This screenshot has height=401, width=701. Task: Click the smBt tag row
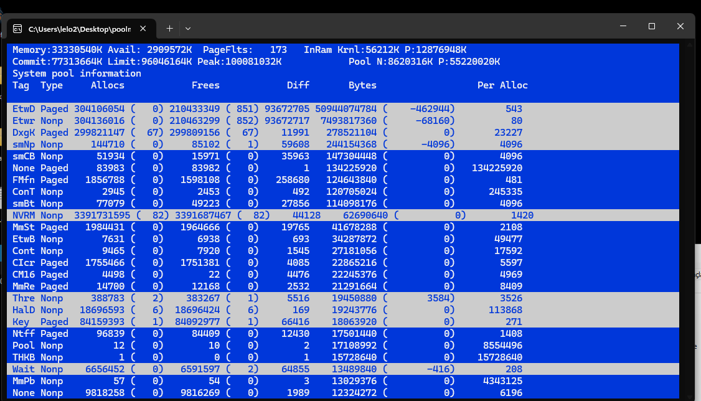pos(343,204)
